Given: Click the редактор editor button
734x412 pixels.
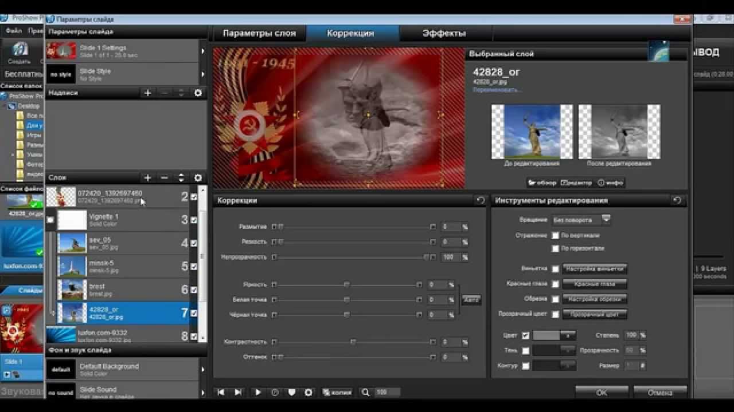Looking at the screenshot, I should [576, 183].
